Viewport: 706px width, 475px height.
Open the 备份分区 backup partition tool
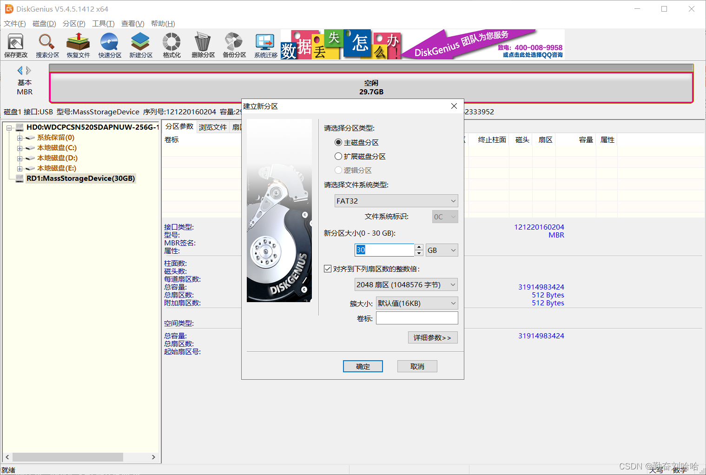[x=234, y=45]
